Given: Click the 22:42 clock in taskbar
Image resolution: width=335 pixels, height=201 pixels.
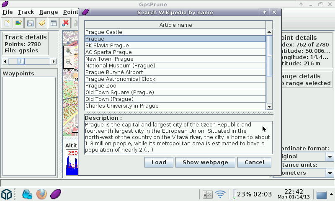Looking at the screenshot, I should 294,194.
